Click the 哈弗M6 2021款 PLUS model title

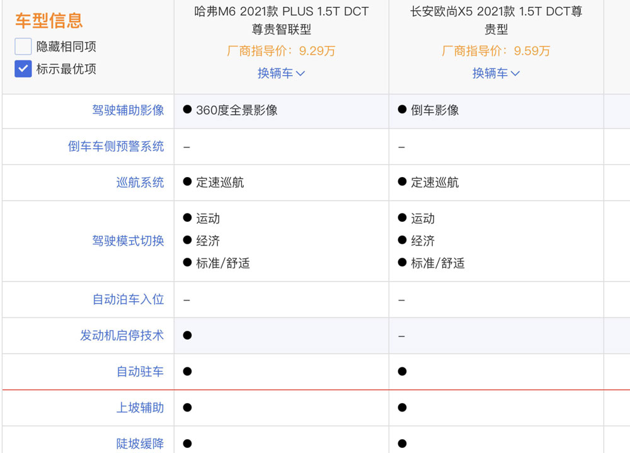(281, 20)
